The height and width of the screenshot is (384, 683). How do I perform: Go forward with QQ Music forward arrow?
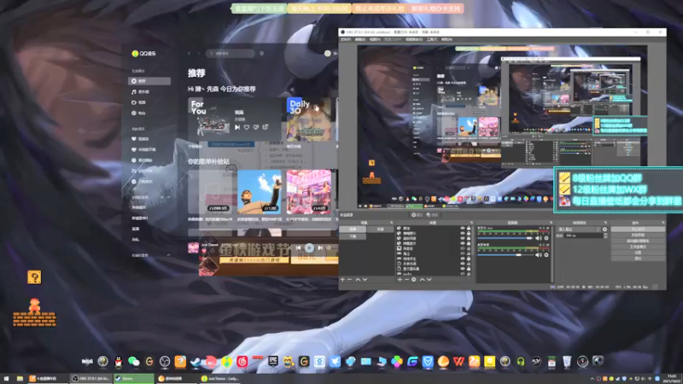[x=199, y=53]
